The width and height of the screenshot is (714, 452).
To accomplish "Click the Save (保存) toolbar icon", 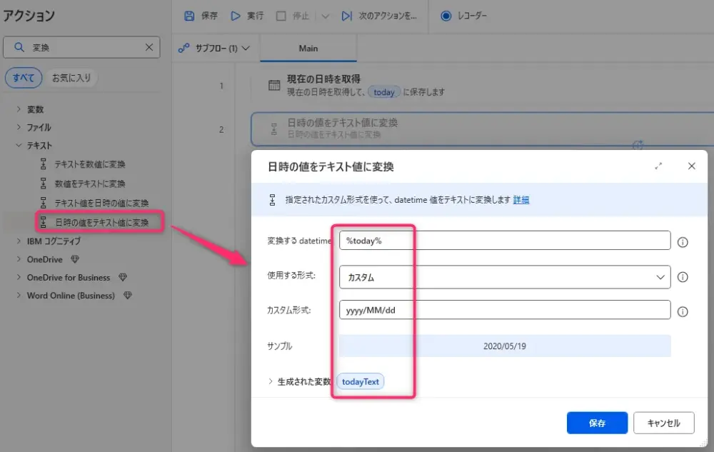I will pos(189,16).
